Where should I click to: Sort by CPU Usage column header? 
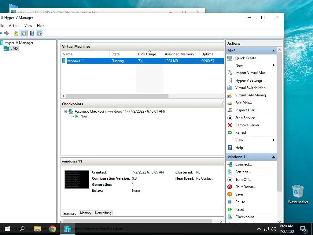tap(149, 54)
